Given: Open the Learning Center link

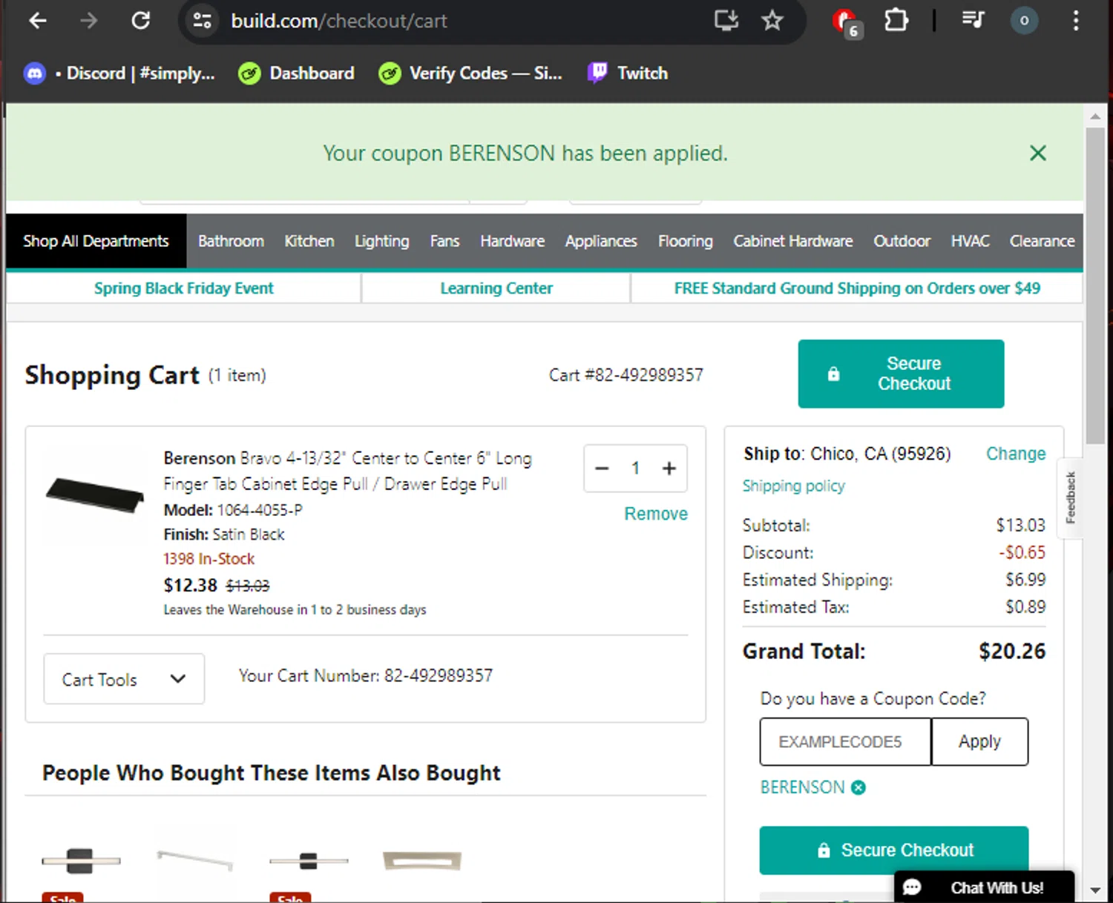Looking at the screenshot, I should click(x=496, y=288).
